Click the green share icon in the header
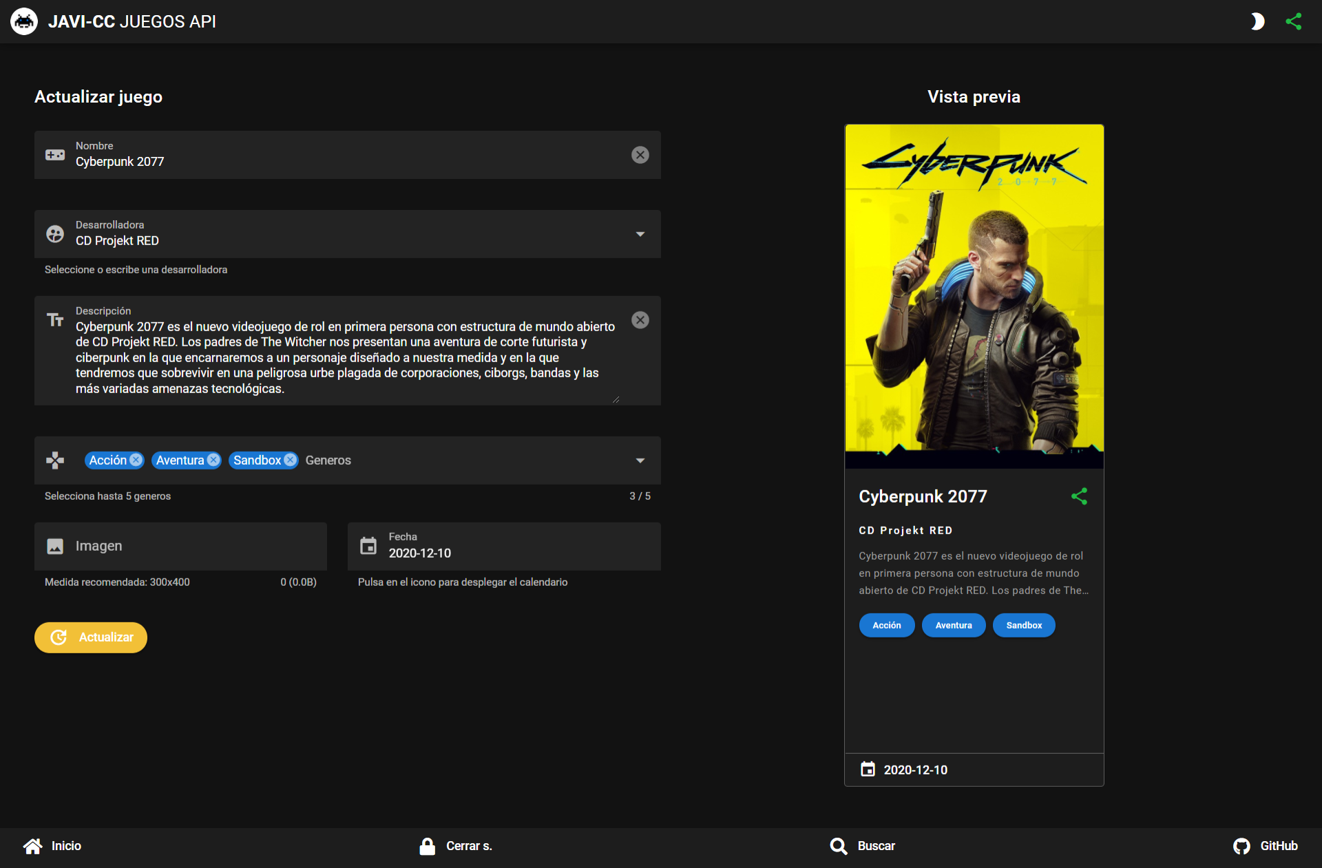 click(x=1294, y=21)
